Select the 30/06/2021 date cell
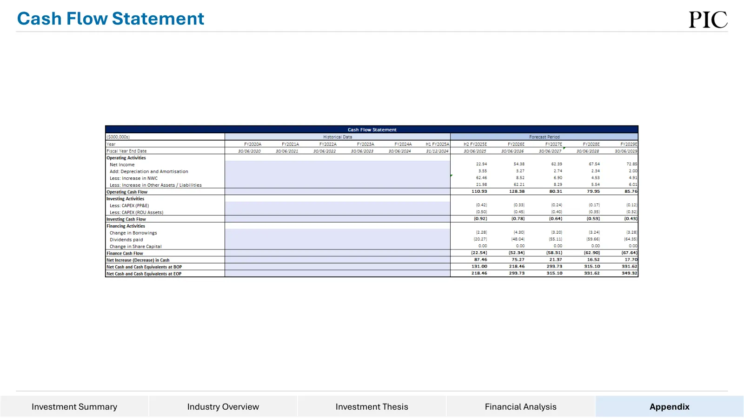Screen dimensions: 744x418 pos(287,151)
